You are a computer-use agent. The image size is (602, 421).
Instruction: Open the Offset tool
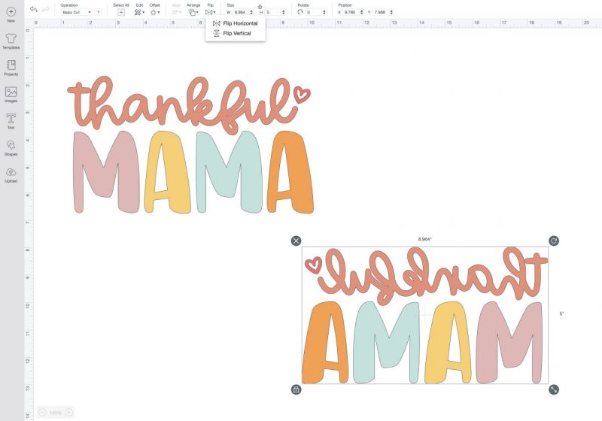[x=154, y=12]
